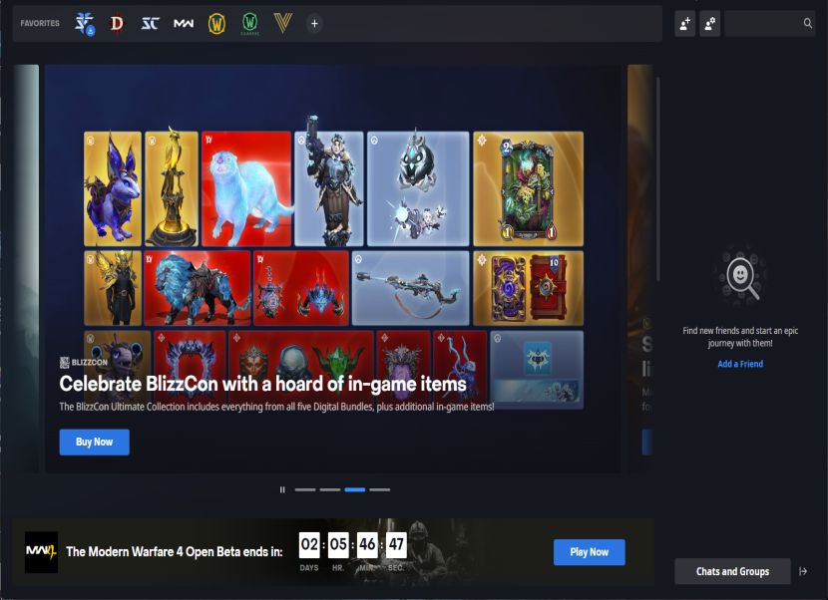Click the Overwatch hero skin card
Viewport: 828px width, 600px height.
coord(329,188)
